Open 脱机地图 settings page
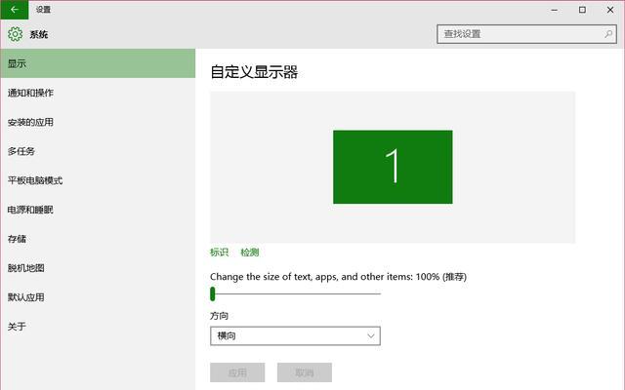The width and height of the screenshot is (625, 390). click(x=98, y=268)
